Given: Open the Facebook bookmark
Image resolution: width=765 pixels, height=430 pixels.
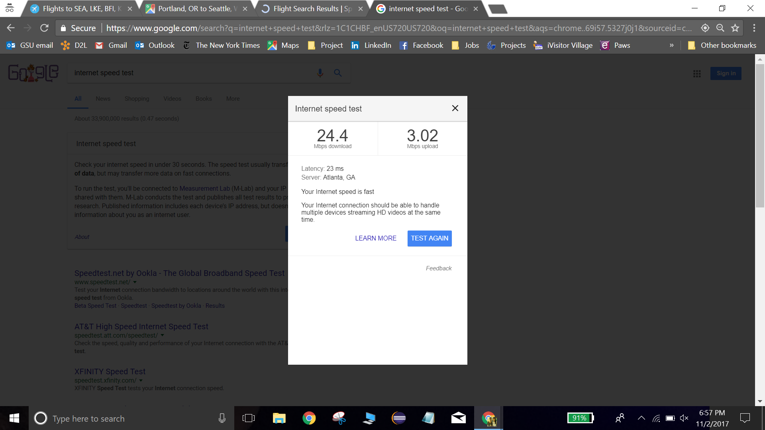Looking at the screenshot, I should (421, 45).
